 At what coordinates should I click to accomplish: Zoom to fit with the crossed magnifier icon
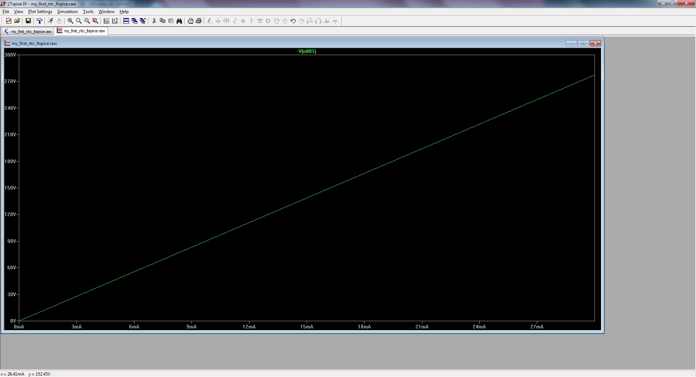95,21
